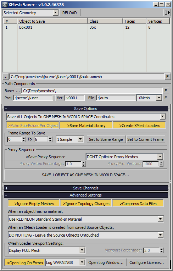Click Viewport Percentage spinner arrows
This screenshot has width=173, height=271.
coord(161,250)
